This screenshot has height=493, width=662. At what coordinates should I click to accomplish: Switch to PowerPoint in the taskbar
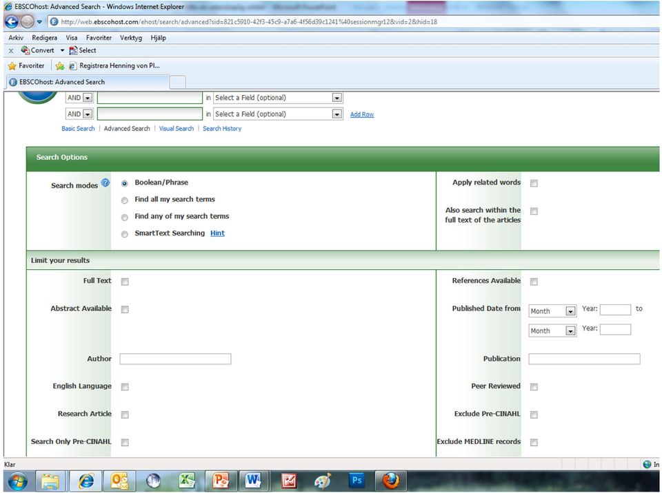[x=221, y=481]
